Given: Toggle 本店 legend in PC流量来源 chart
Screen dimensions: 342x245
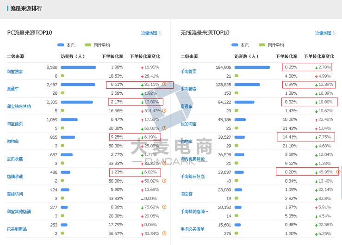Looking at the screenshot, I should 66,45.
